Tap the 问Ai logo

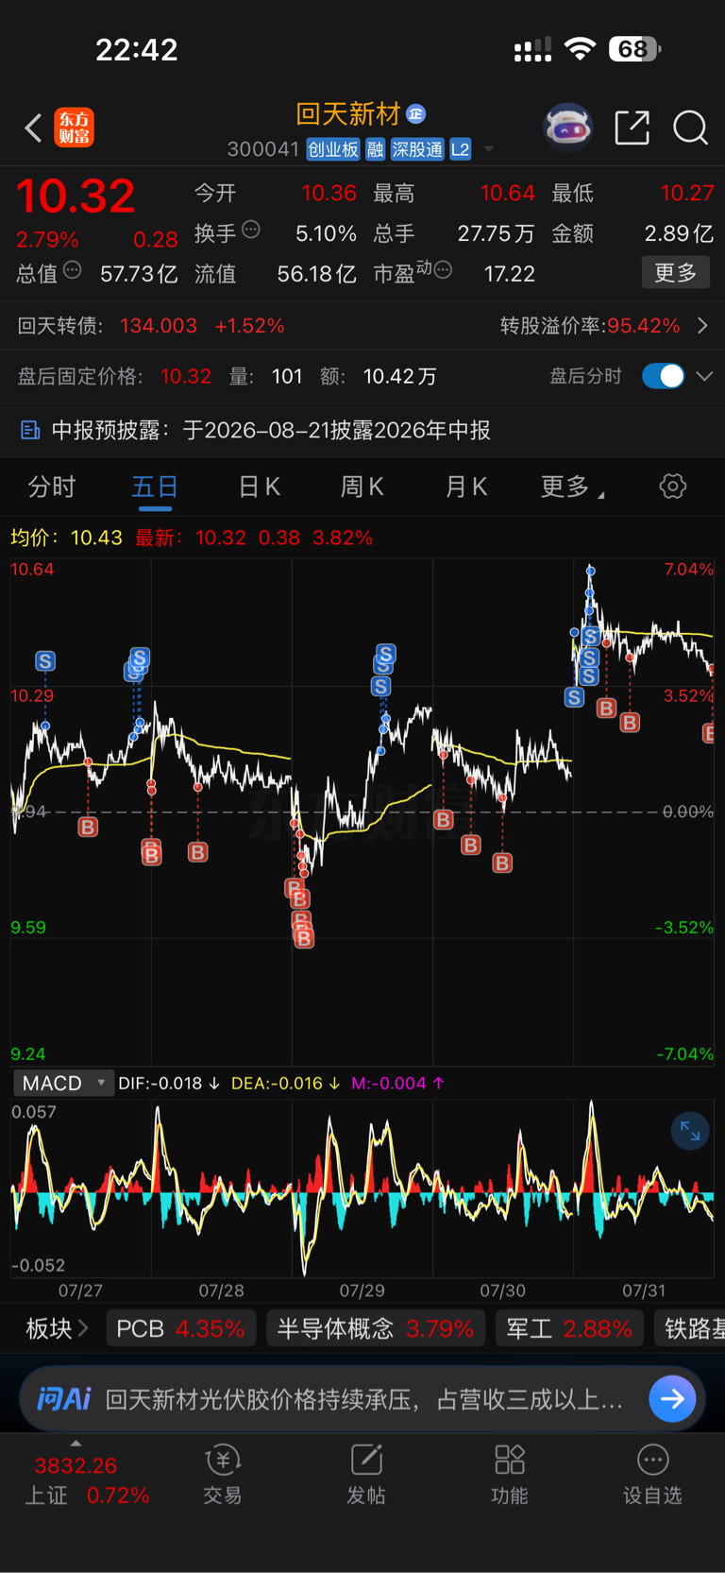[x=63, y=1399]
